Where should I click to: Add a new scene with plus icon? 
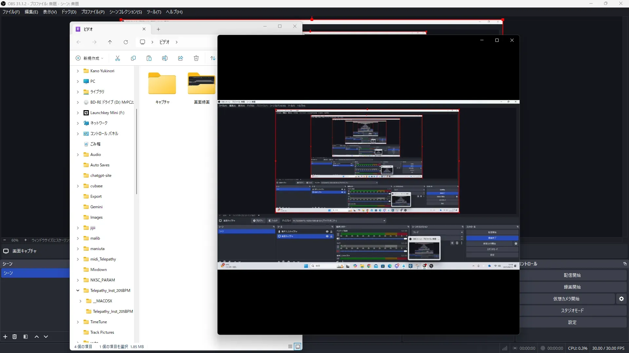(5, 337)
